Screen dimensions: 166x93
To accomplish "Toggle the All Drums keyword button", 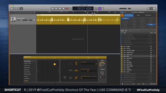I will (126, 18).
